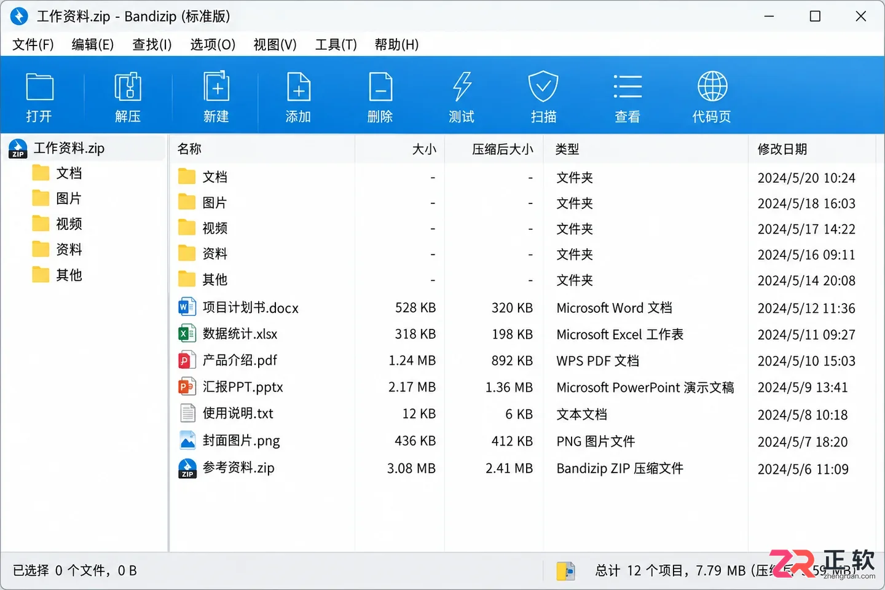Open the 帮助(H) menu
This screenshot has width=885, height=590.
pyautogui.click(x=396, y=44)
